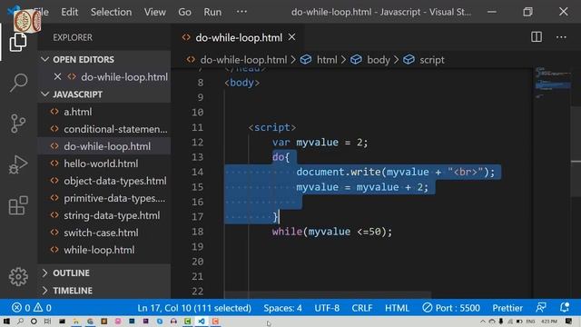Image resolution: width=581 pixels, height=327 pixels.
Task: Click the VS Code icon on the taskbar
Action: click(202, 321)
